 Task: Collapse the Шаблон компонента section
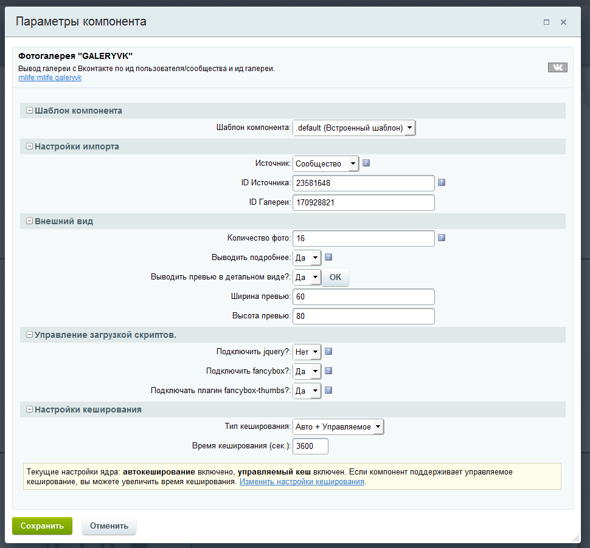29,111
